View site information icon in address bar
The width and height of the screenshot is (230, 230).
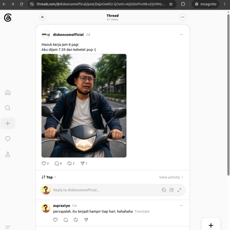pyautogui.click(x=32, y=4)
